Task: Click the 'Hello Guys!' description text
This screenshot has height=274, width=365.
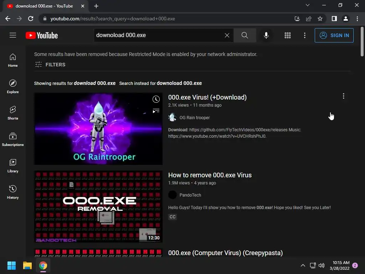Action: click(249, 208)
